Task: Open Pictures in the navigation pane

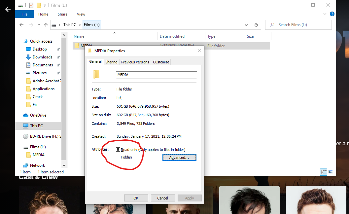Action: [x=40, y=73]
